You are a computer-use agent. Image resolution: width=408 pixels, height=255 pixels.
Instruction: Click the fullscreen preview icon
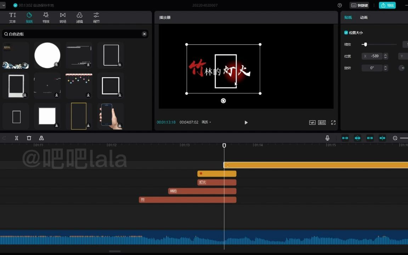(333, 123)
